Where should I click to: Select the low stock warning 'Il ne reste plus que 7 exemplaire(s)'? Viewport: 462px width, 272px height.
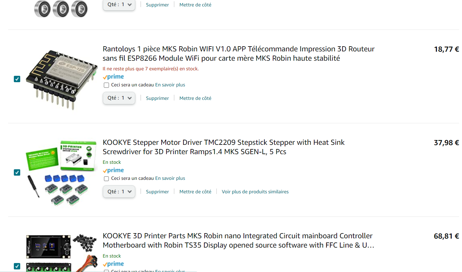151,69
